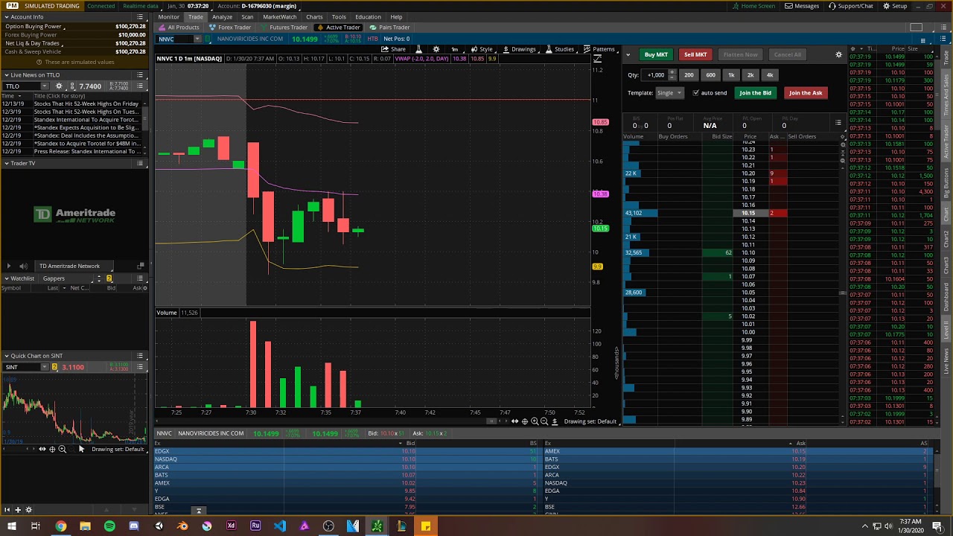Open NNVC symbol dropdown arrow

pyautogui.click(x=197, y=39)
